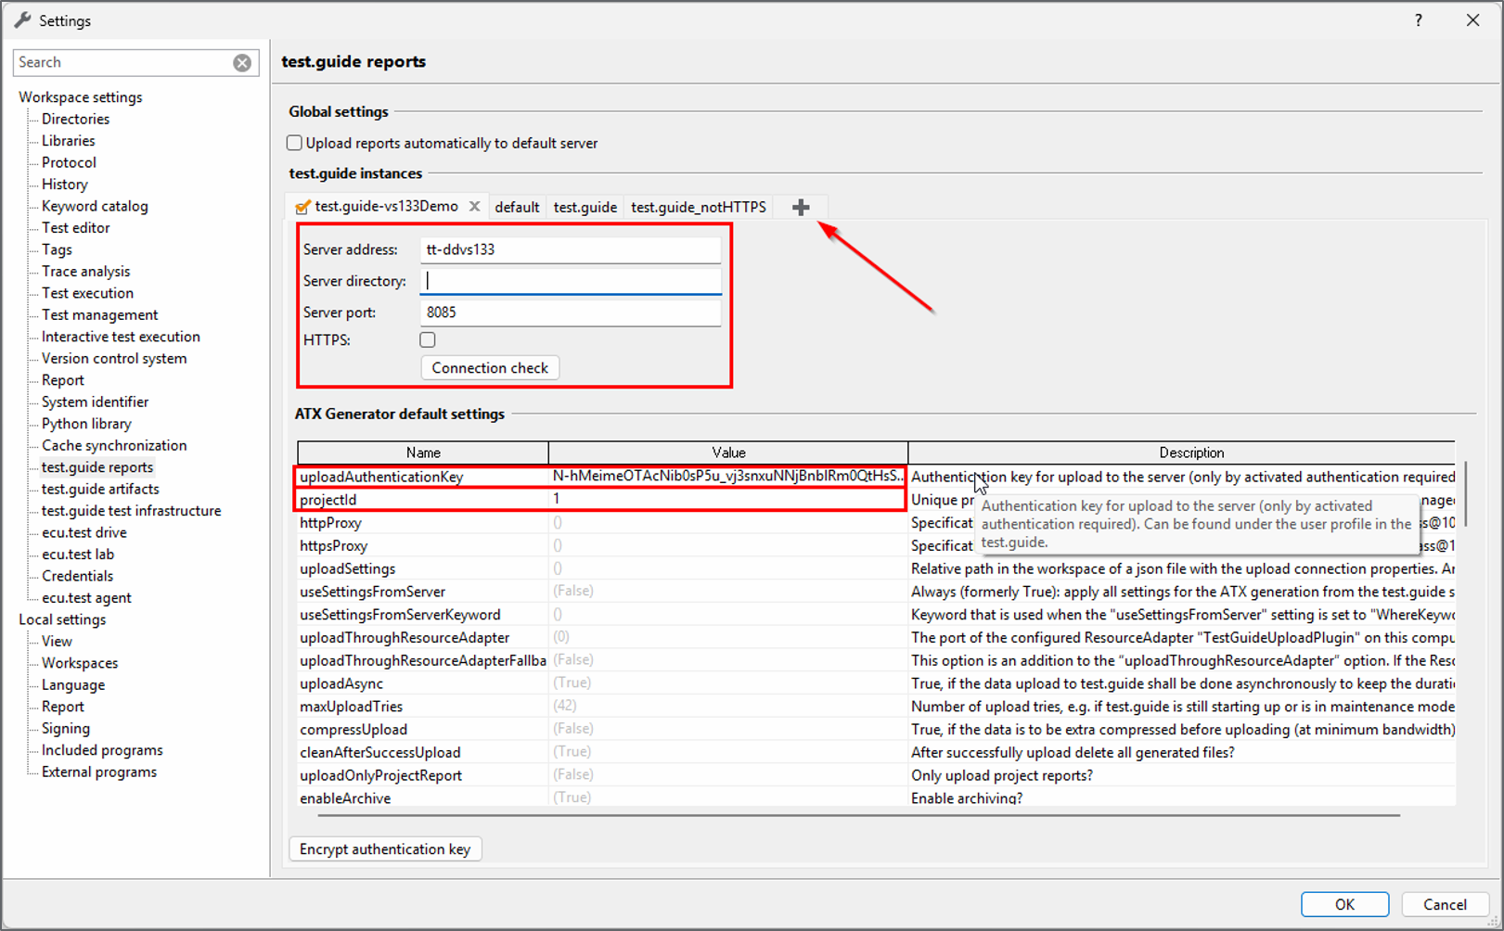Select the uploadAsync row
This screenshot has height=931, width=1504.
pyautogui.click(x=876, y=683)
